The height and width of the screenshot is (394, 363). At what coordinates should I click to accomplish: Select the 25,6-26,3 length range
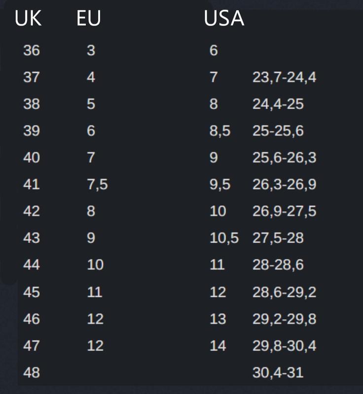pyautogui.click(x=284, y=158)
